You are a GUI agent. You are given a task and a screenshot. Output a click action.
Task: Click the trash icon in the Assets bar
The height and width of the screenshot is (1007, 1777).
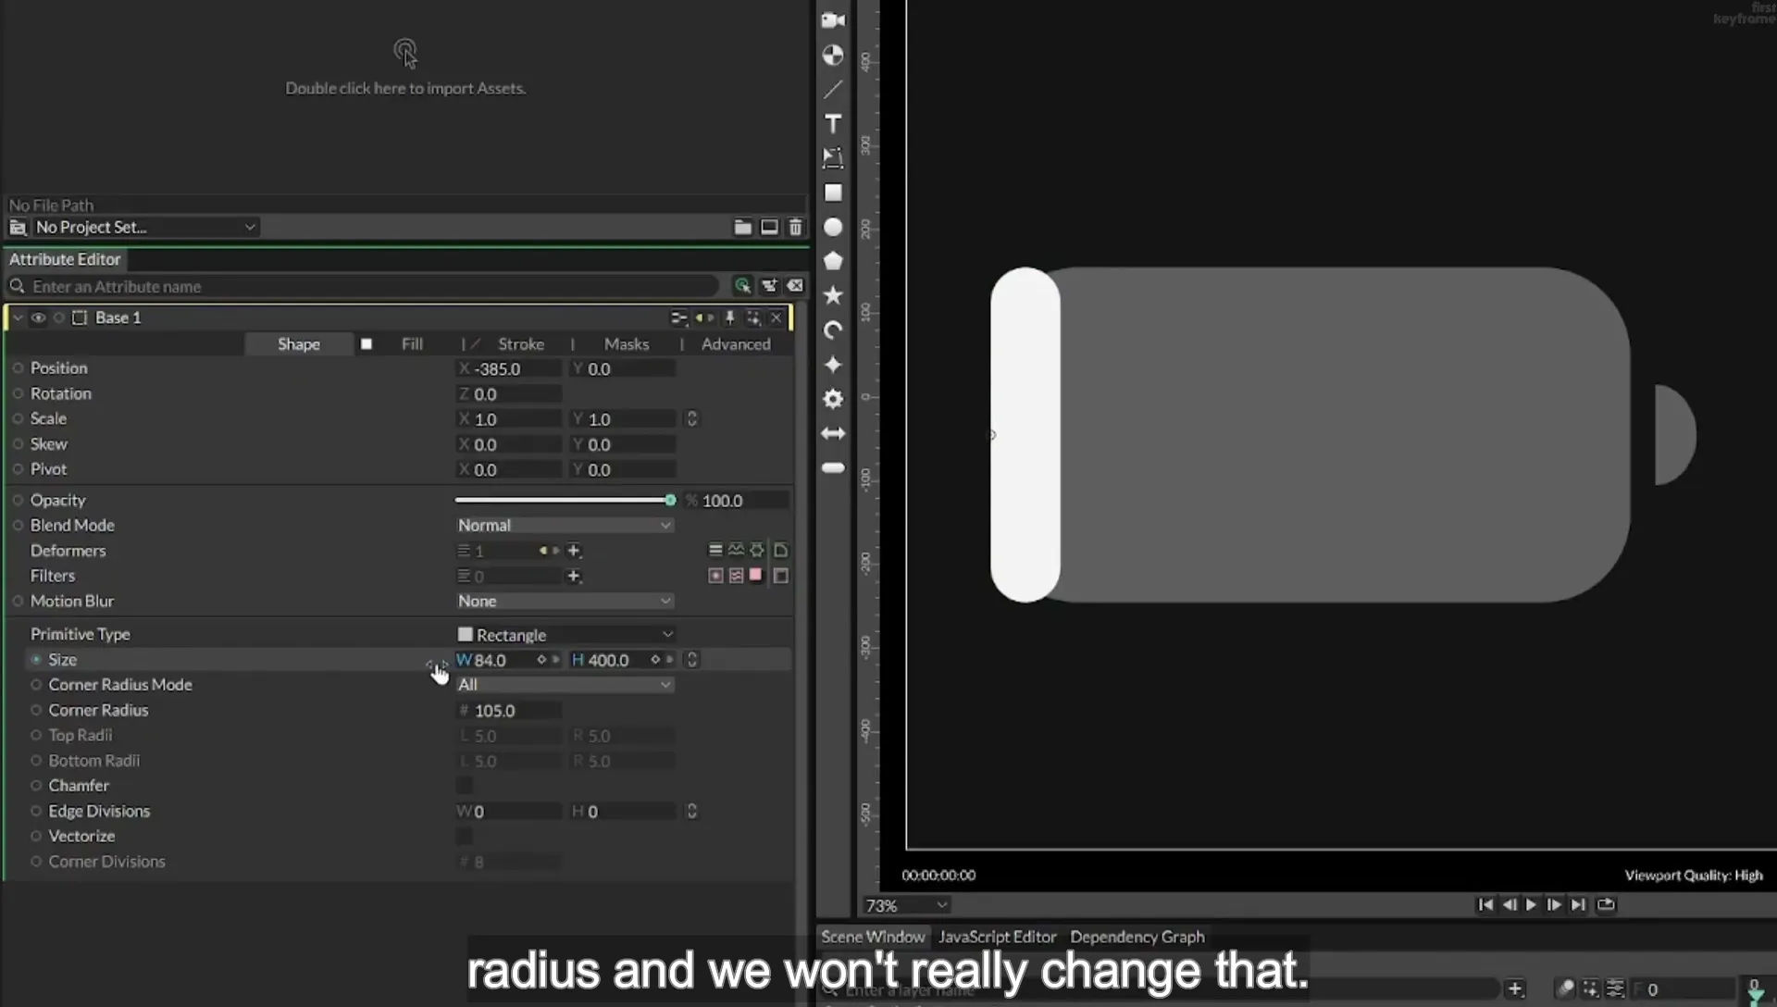[x=795, y=227]
